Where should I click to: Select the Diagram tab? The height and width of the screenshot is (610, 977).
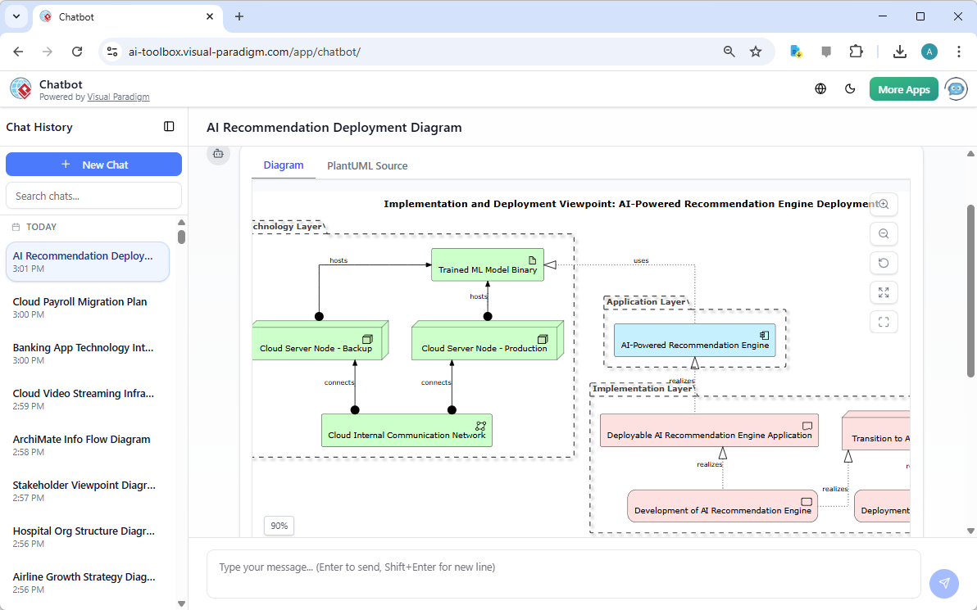(x=283, y=165)
